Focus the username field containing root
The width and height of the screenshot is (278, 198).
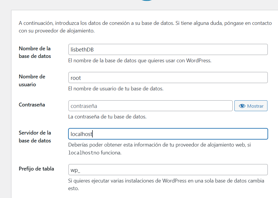tap(168, 78)
